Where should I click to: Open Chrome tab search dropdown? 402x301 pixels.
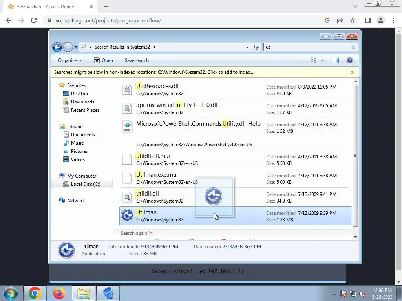(355, 7)
